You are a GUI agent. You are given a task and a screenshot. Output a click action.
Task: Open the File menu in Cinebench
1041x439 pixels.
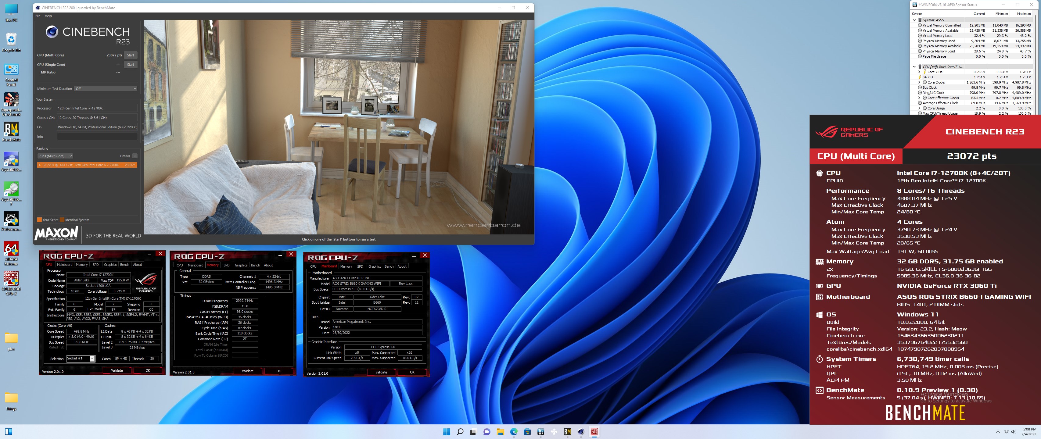tap(38, 16)
